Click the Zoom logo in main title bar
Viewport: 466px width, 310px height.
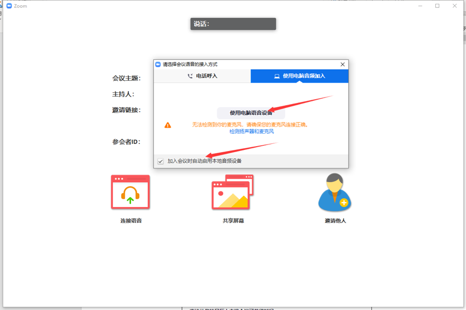(9, 6)
